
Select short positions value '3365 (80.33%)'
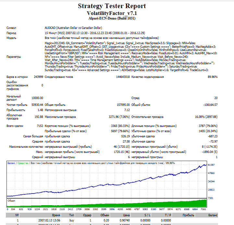(120, 126)
